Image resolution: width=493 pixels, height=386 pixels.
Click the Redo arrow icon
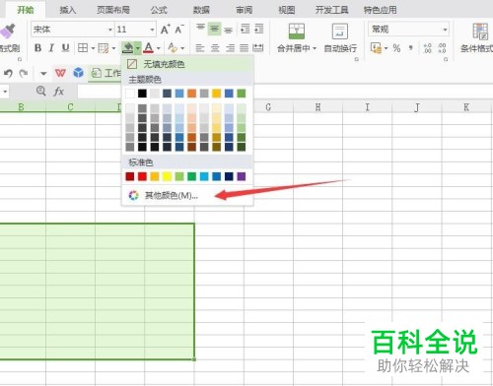(x=24, y=73)
